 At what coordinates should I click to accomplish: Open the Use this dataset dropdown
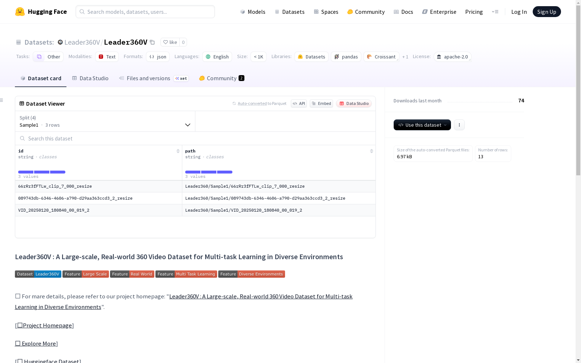422,125
